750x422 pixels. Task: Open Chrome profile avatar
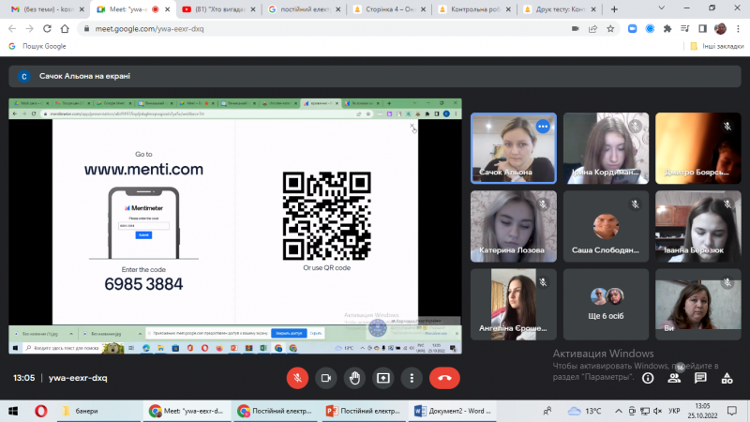click(x=720, y=29)
